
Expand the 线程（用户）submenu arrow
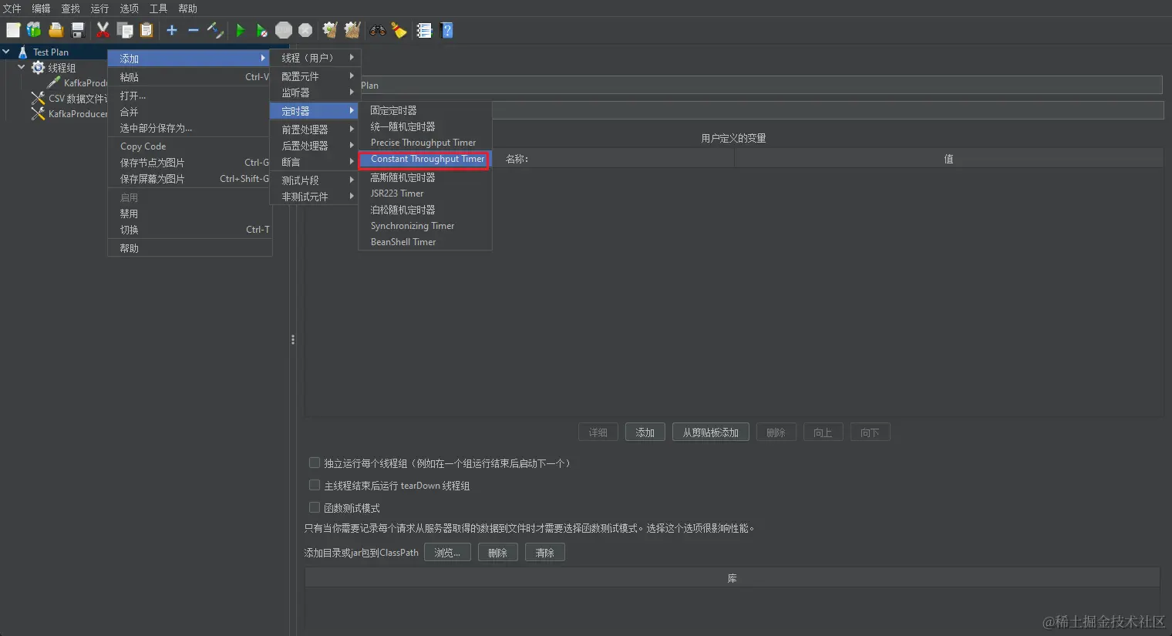pyautogui.click(x=352, y=57)
